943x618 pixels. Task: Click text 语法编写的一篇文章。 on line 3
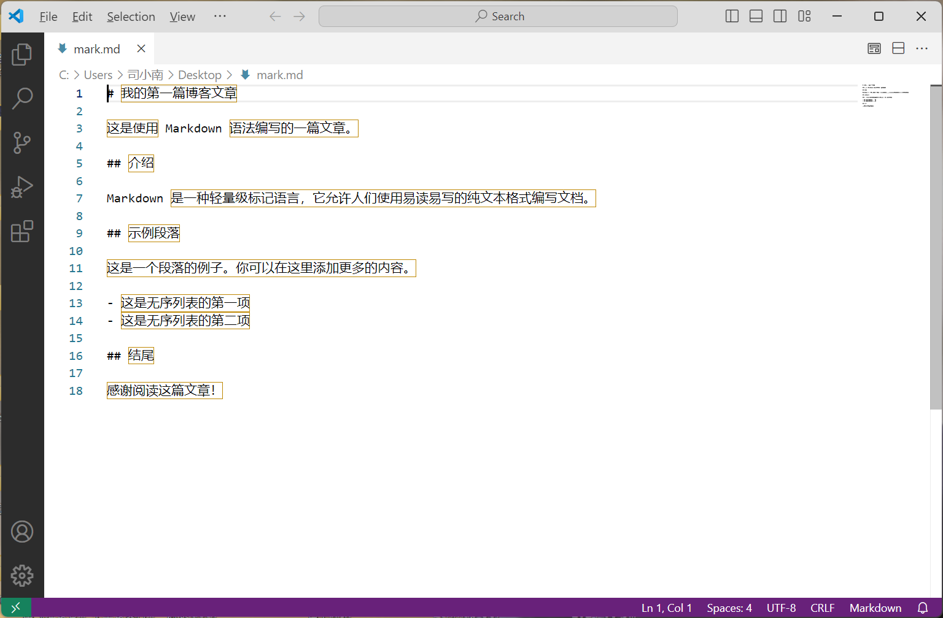click(293, 128)
